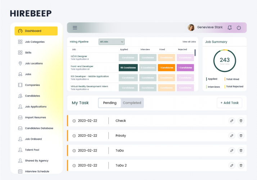Click the Front-end Developer job name

tap(82, 66)
